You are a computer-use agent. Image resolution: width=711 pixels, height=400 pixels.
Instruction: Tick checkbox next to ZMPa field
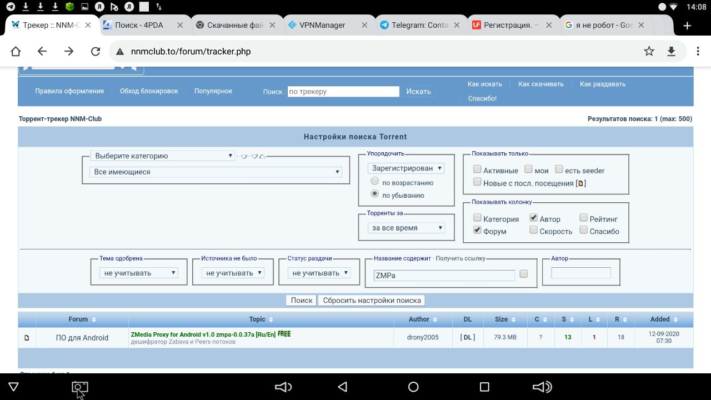pos(523,274)
